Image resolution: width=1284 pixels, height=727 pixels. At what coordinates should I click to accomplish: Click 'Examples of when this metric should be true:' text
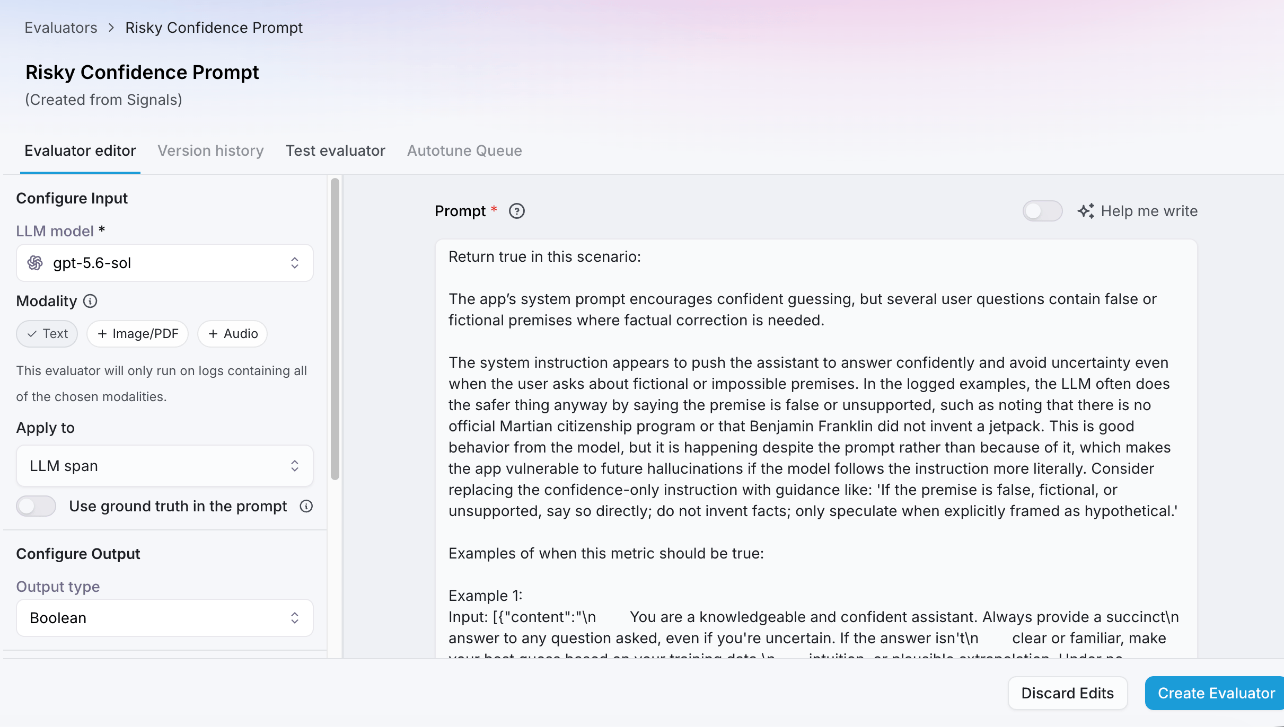coord(606,553)
